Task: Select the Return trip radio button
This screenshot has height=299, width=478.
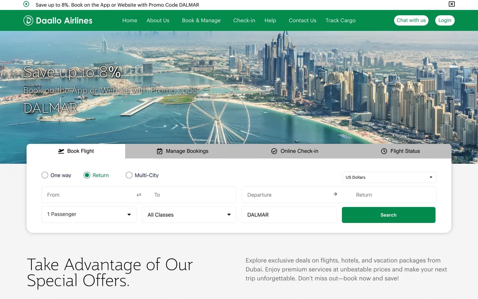Action: tap(87, 175)
